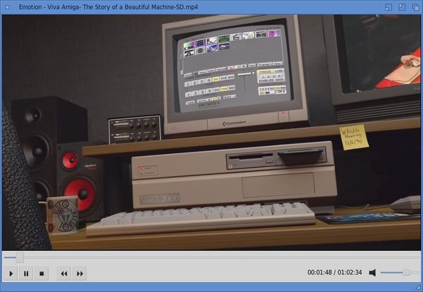
Task: Click the volume slider knob
Action: tap(407, 272)
